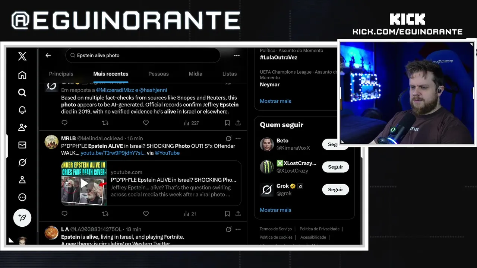Open Messages envelope icon
Screen dimensions: 477x268
pos(22,145)
